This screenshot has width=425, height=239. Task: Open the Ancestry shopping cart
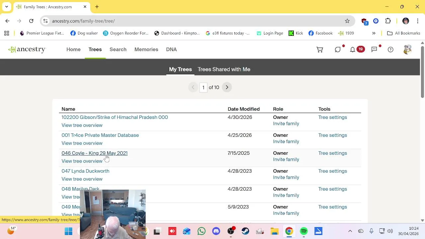pos(320,49)
